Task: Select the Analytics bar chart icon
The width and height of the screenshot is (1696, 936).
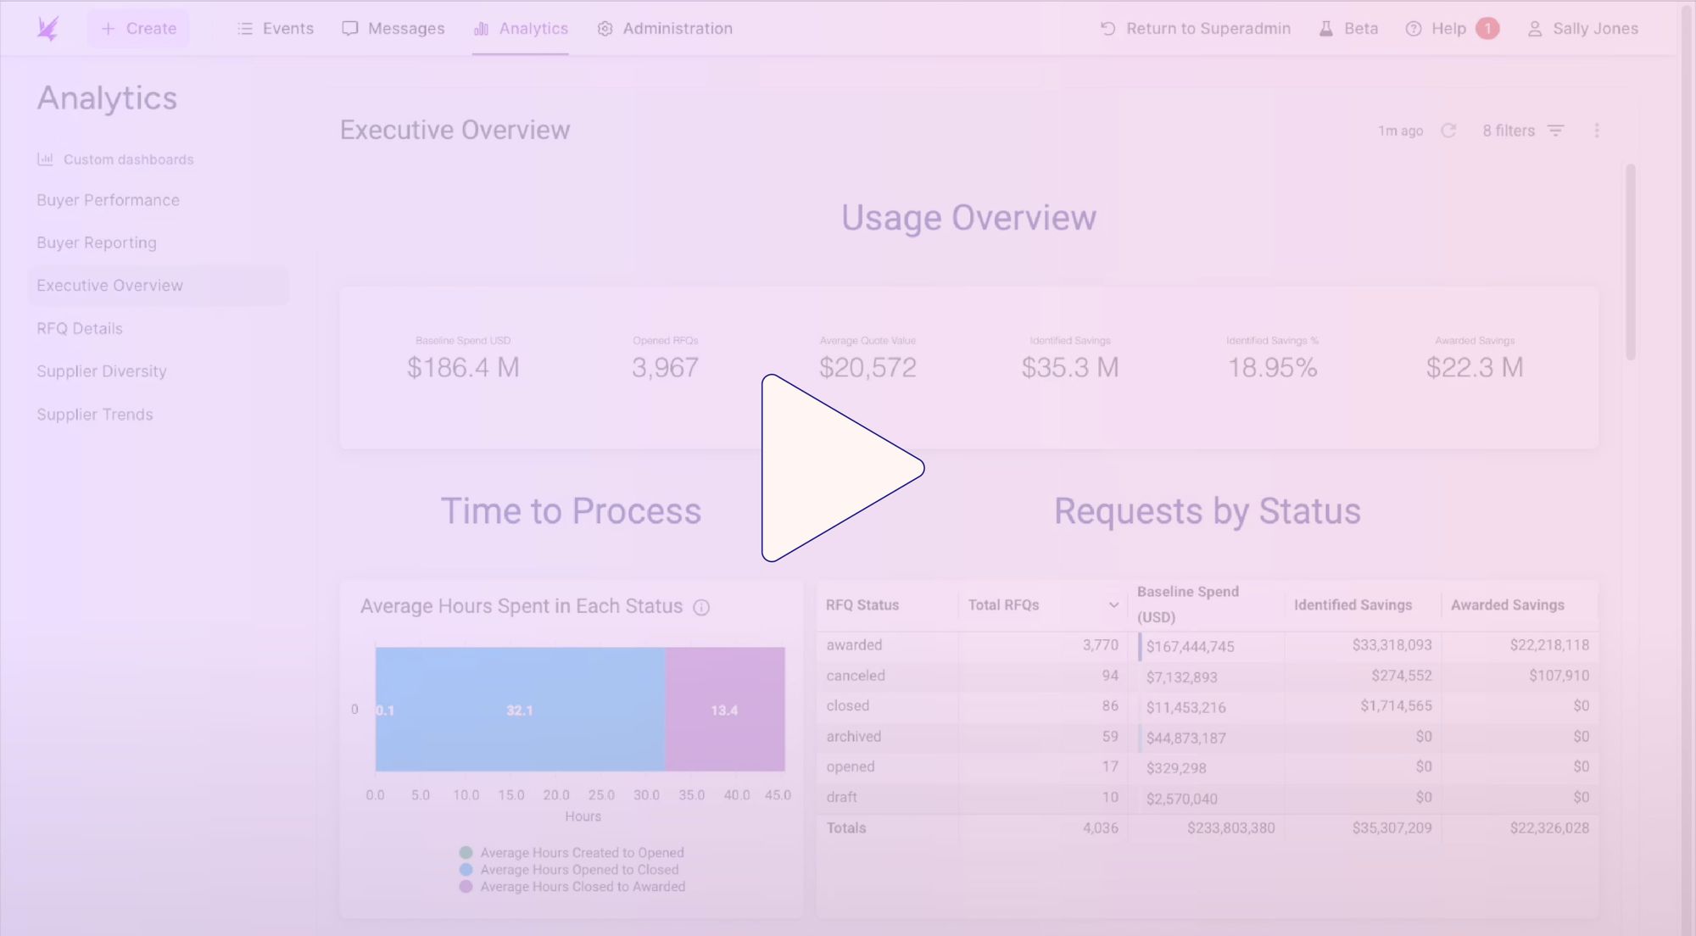Action: point(480,28)
